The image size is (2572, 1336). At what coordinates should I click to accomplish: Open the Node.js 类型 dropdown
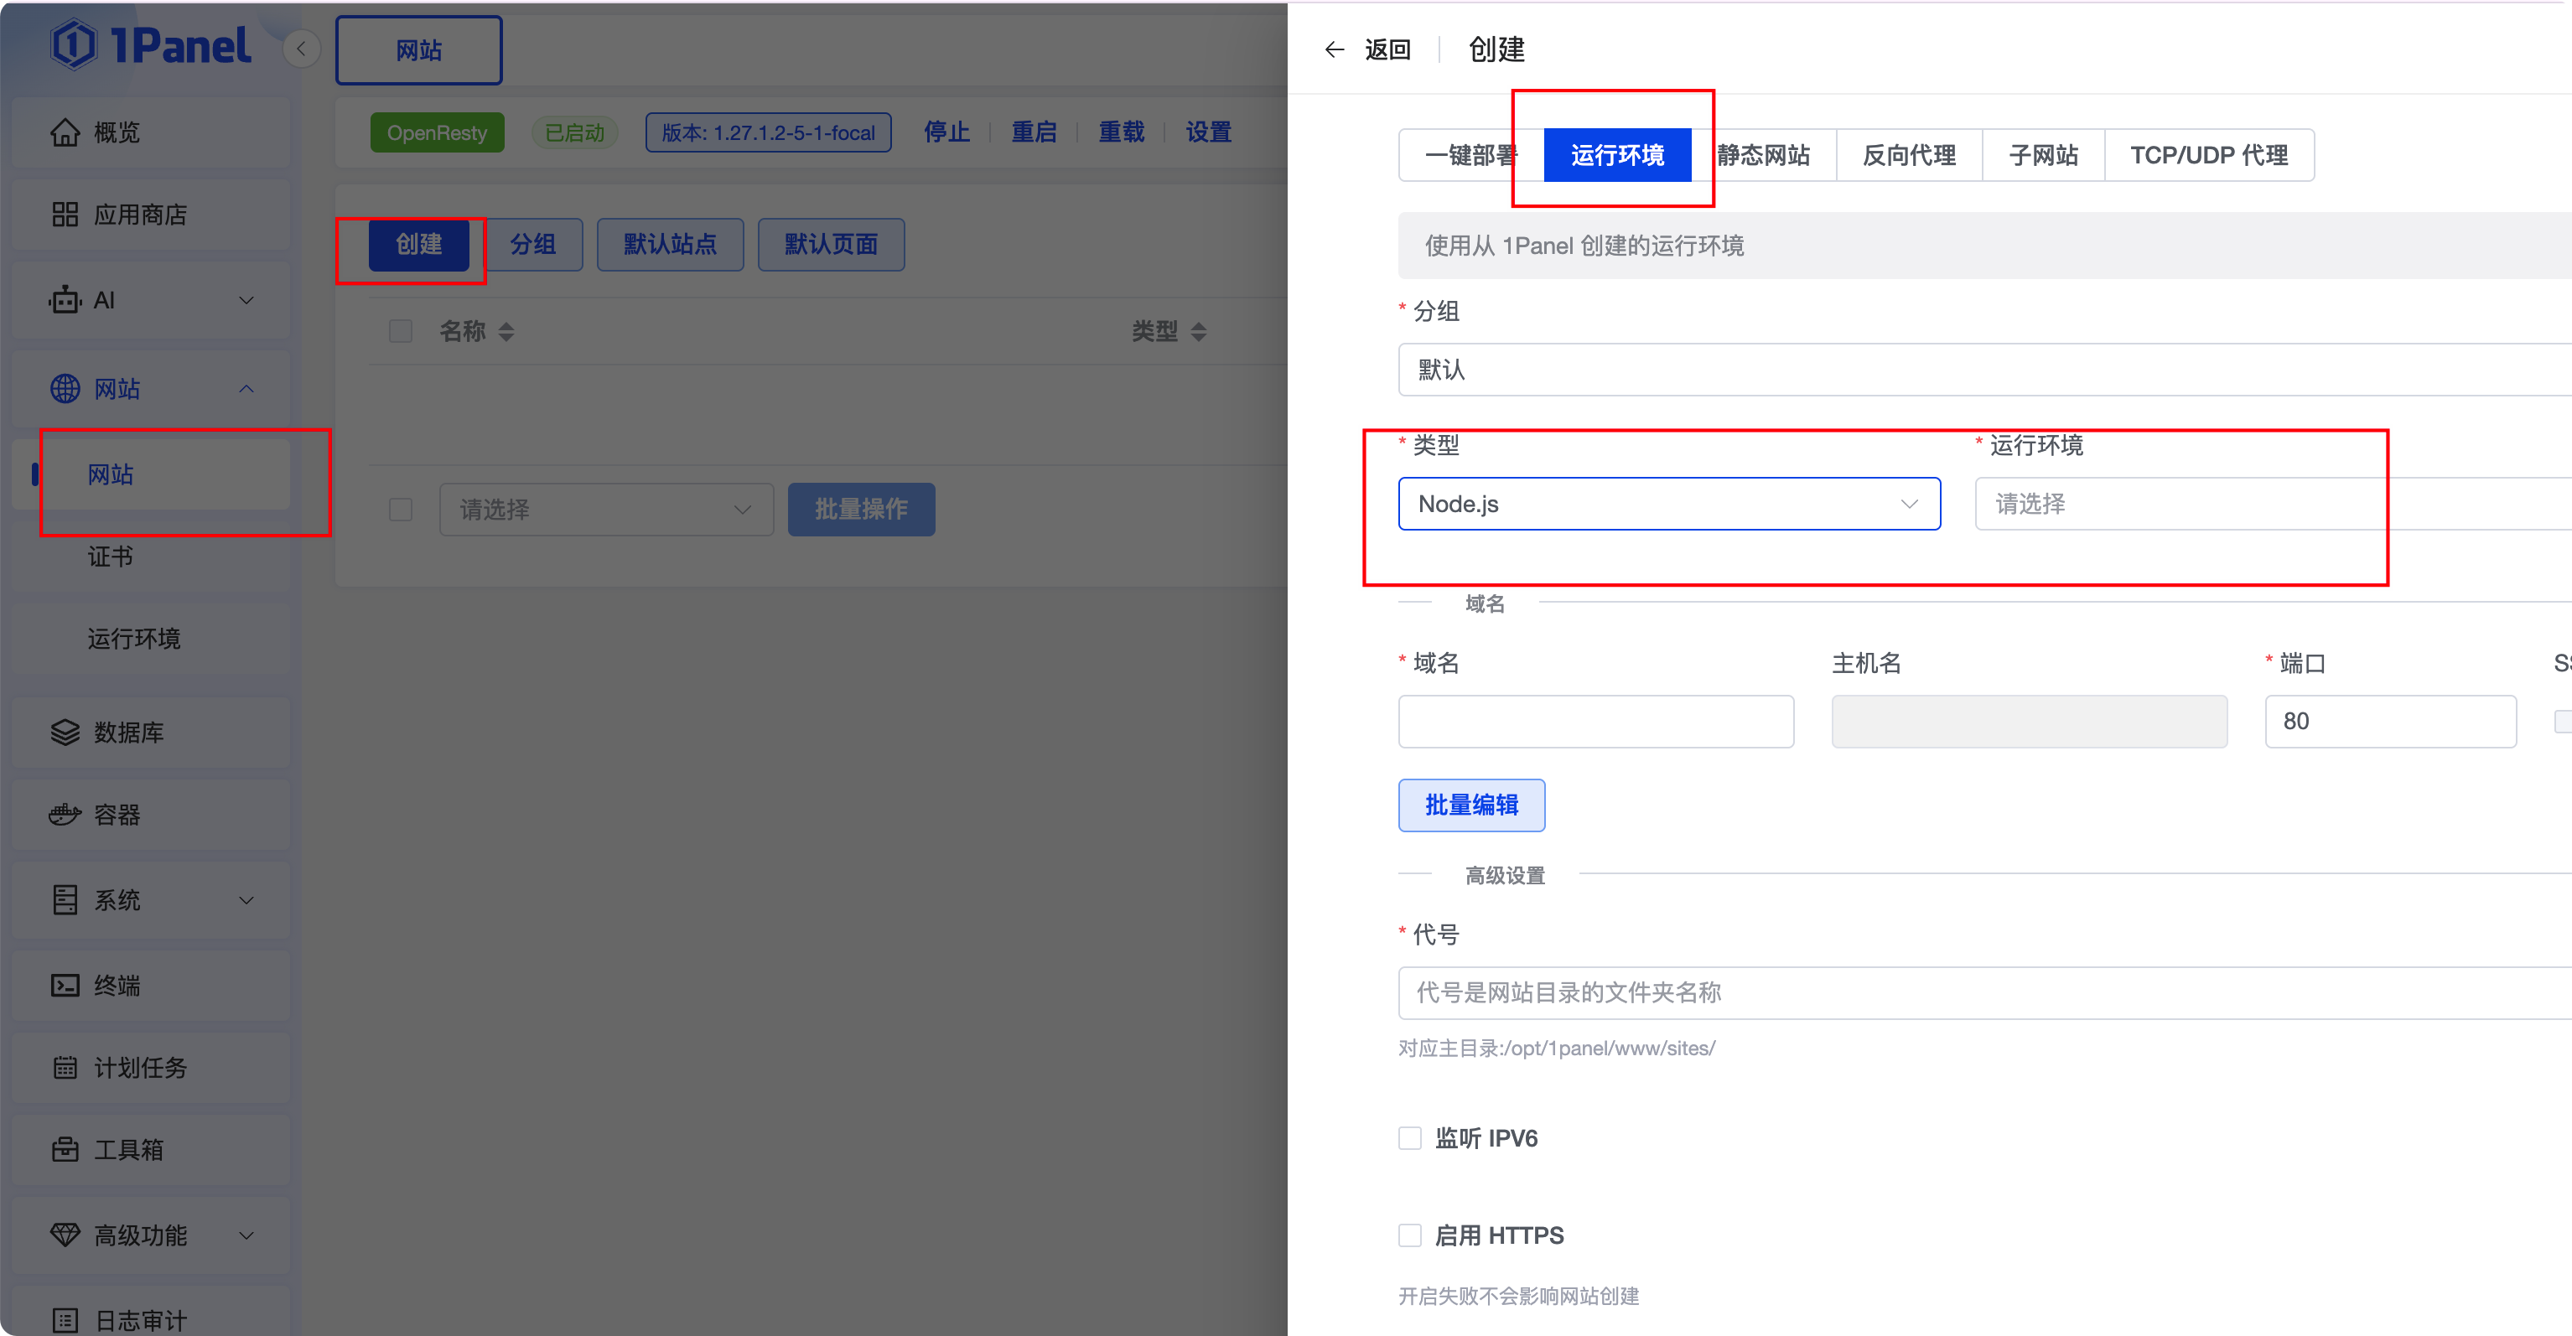coord(1668,505)
